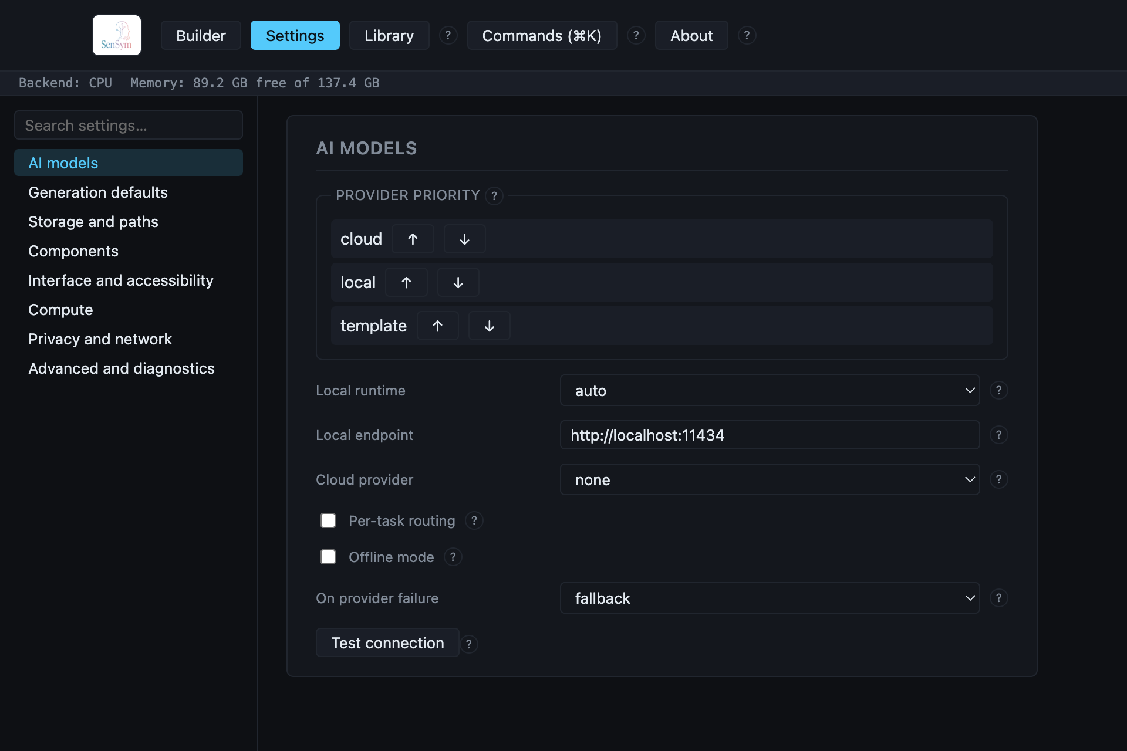1127x751 pixels.
Task: Show help for Provider Priority
Action: [x=494, y=196]
